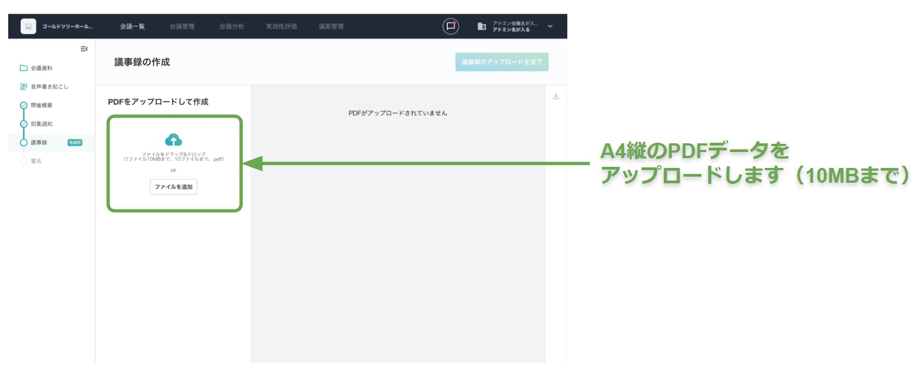Click the PDFをアップロードして作成 heading
Screen dimensions: 918x372
[x=158, y=102]
